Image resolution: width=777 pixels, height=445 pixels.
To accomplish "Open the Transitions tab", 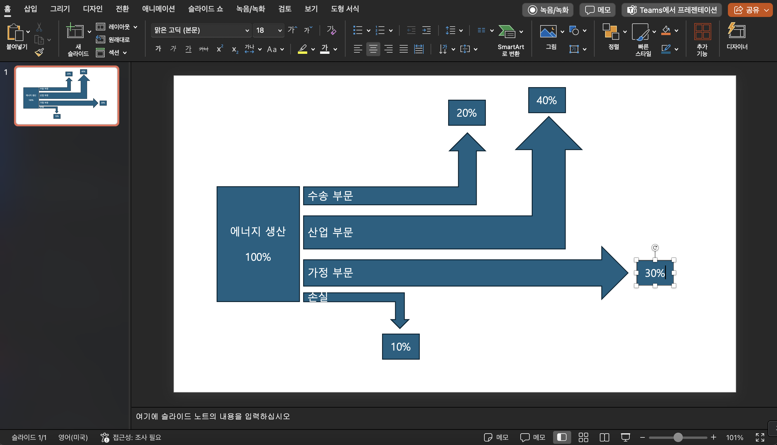I will (122, 9).
